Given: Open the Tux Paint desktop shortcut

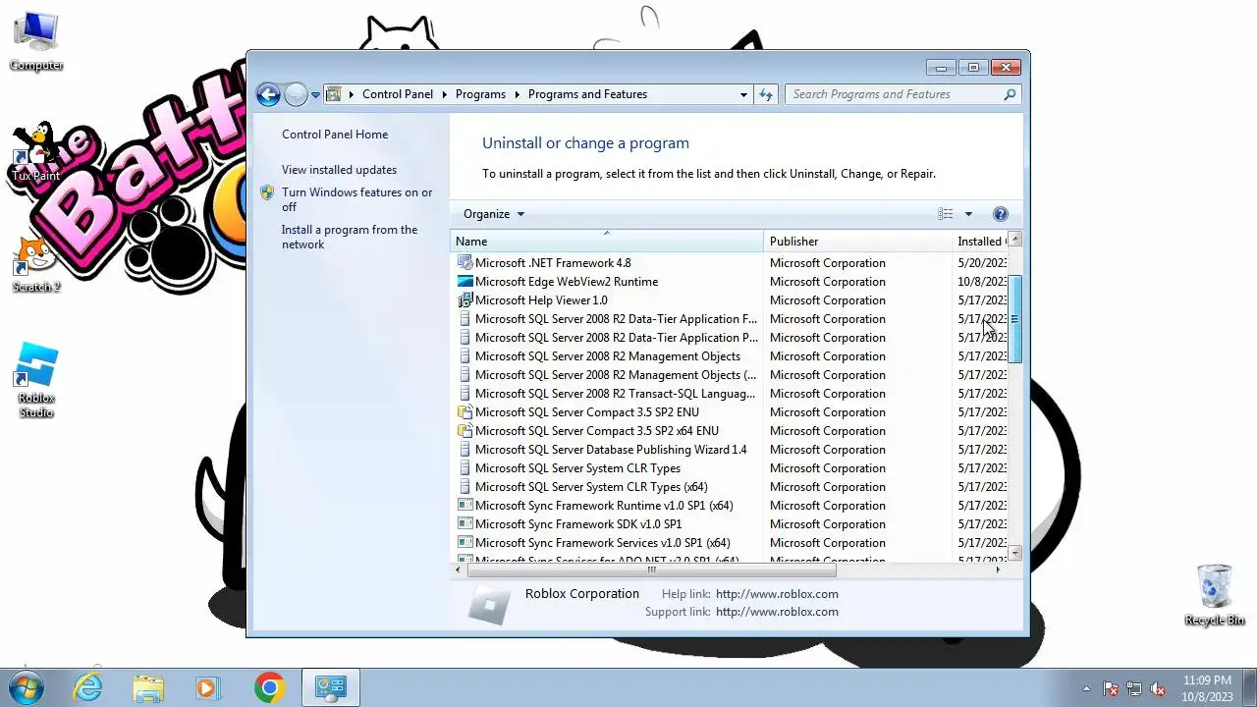Looking at the screenshot, I should click(x=36, y=152).
